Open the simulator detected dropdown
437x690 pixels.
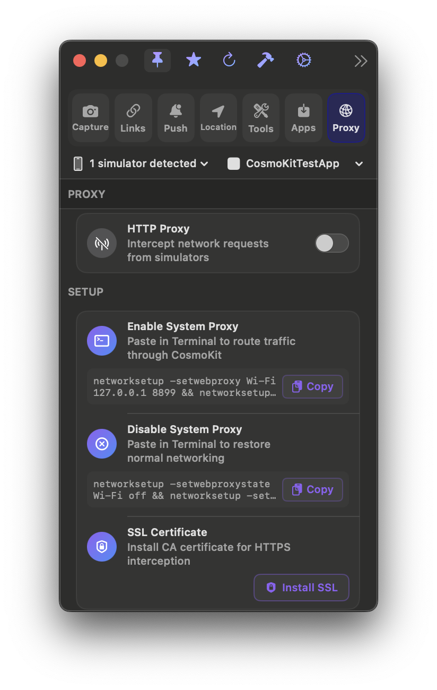point(141,163)
